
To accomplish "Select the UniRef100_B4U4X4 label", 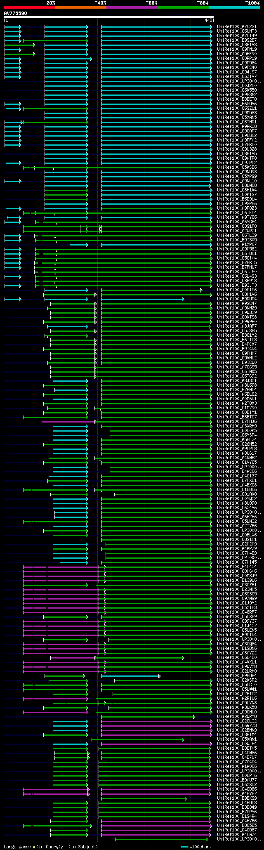I will click(x=237, y=567).
